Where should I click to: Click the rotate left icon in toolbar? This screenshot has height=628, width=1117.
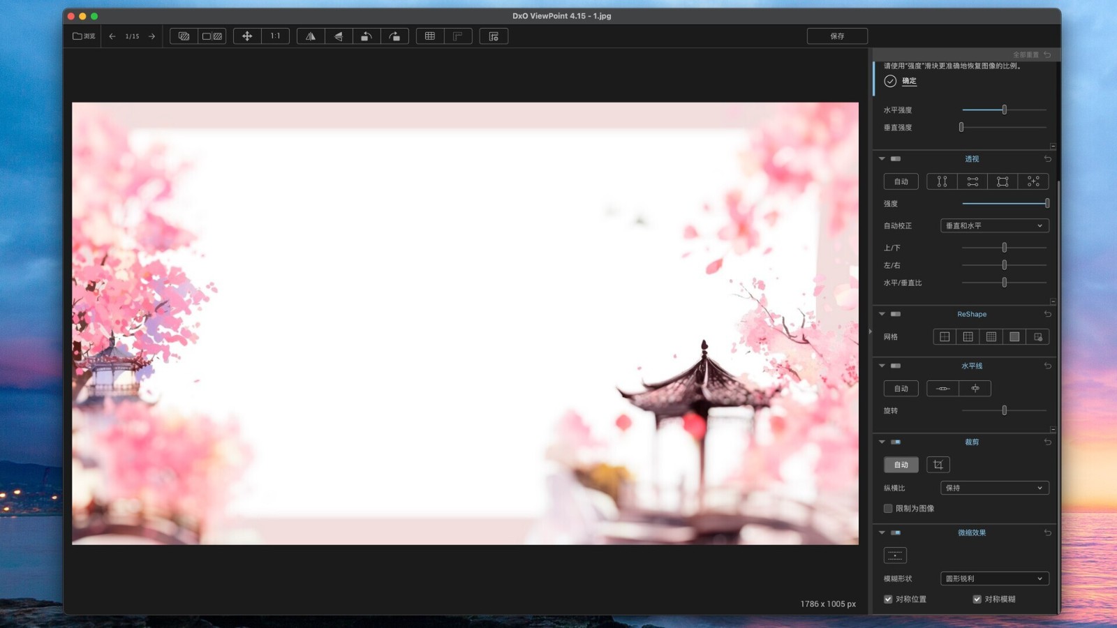(367, 36)
